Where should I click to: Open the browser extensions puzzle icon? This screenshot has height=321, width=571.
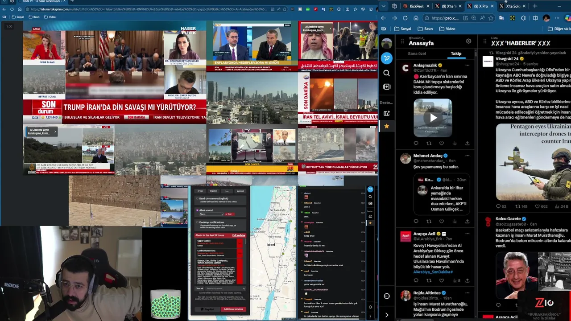(x=523, y=18)
